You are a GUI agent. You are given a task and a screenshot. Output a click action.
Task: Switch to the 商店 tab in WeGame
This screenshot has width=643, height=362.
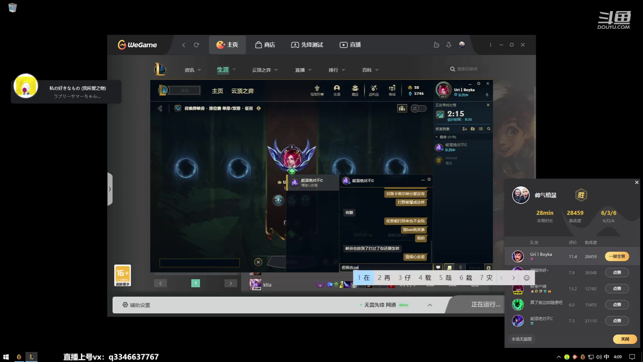pos(265,45)
